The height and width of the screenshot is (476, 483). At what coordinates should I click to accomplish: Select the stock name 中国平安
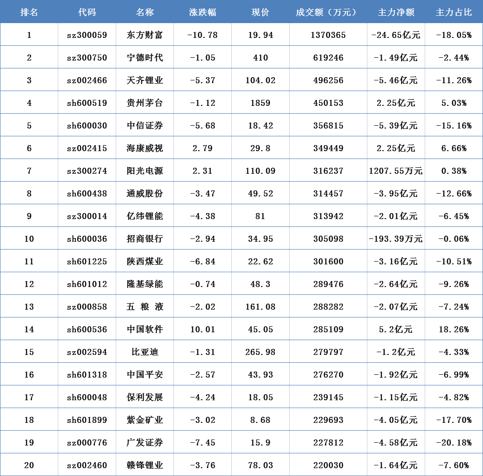[x=145, y=375]
